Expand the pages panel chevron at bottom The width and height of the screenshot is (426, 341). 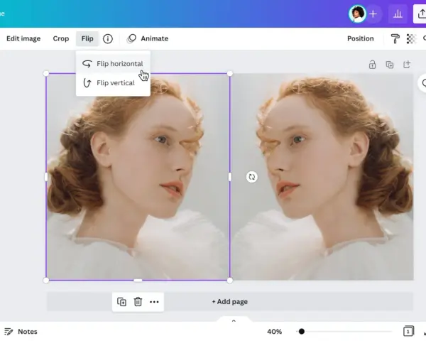pyautogui.click(x=234, y=320)
